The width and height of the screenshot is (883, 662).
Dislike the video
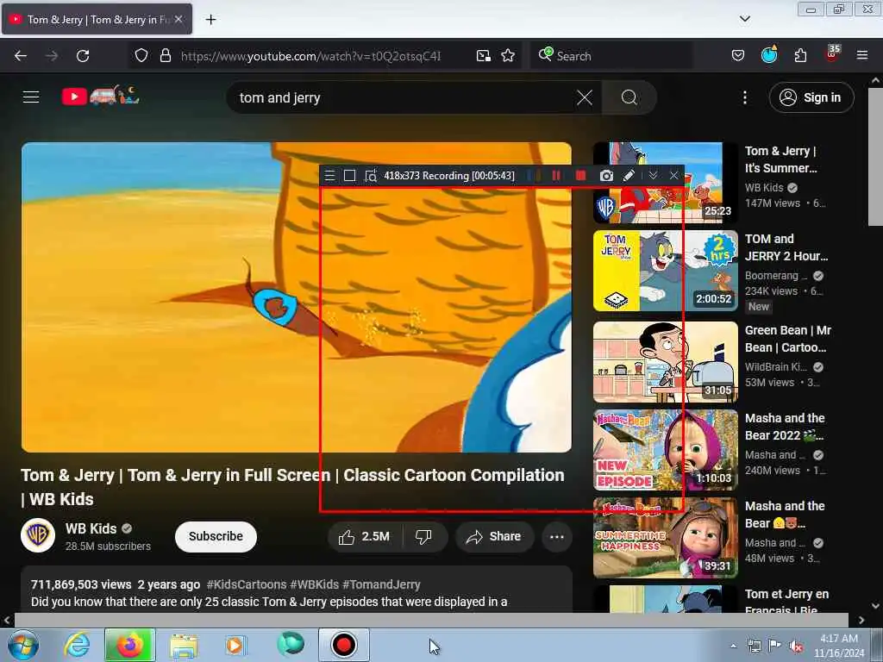[424, 536]
